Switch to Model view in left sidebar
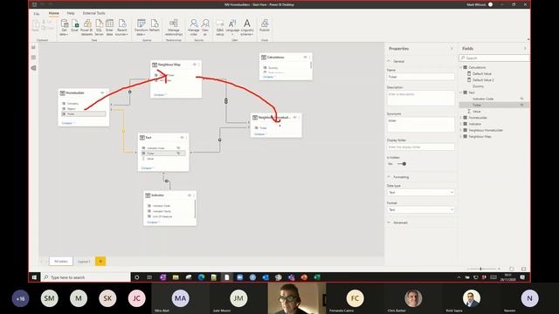559x314 pixels. tap(33, 68)
